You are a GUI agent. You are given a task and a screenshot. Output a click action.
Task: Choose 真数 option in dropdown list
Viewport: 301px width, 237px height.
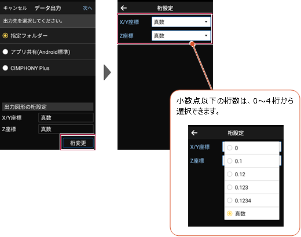click(252, 213)
